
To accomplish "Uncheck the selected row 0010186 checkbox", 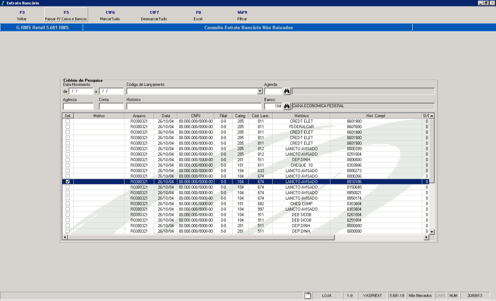I will pyautogui.click(x=68, y=182).
